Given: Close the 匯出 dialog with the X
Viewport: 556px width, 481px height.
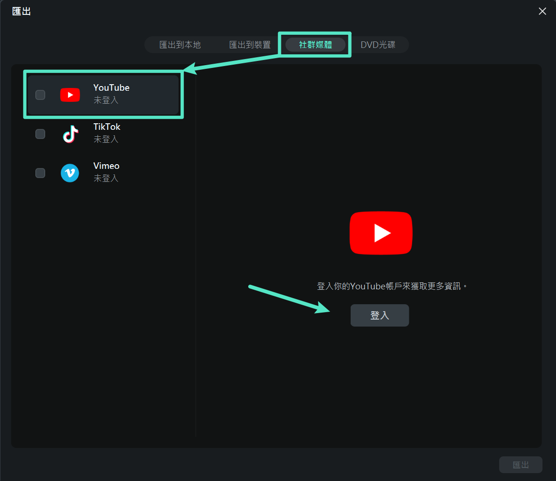Looking at the screenshot, I should click(x=542, y=11).
